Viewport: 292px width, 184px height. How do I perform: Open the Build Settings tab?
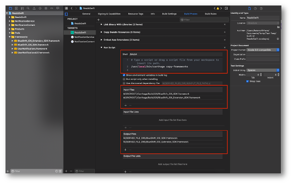point(169,14)
